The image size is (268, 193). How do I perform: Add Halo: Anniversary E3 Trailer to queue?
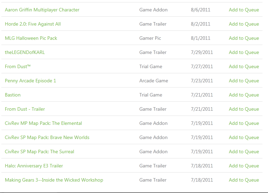coord(244,166)
